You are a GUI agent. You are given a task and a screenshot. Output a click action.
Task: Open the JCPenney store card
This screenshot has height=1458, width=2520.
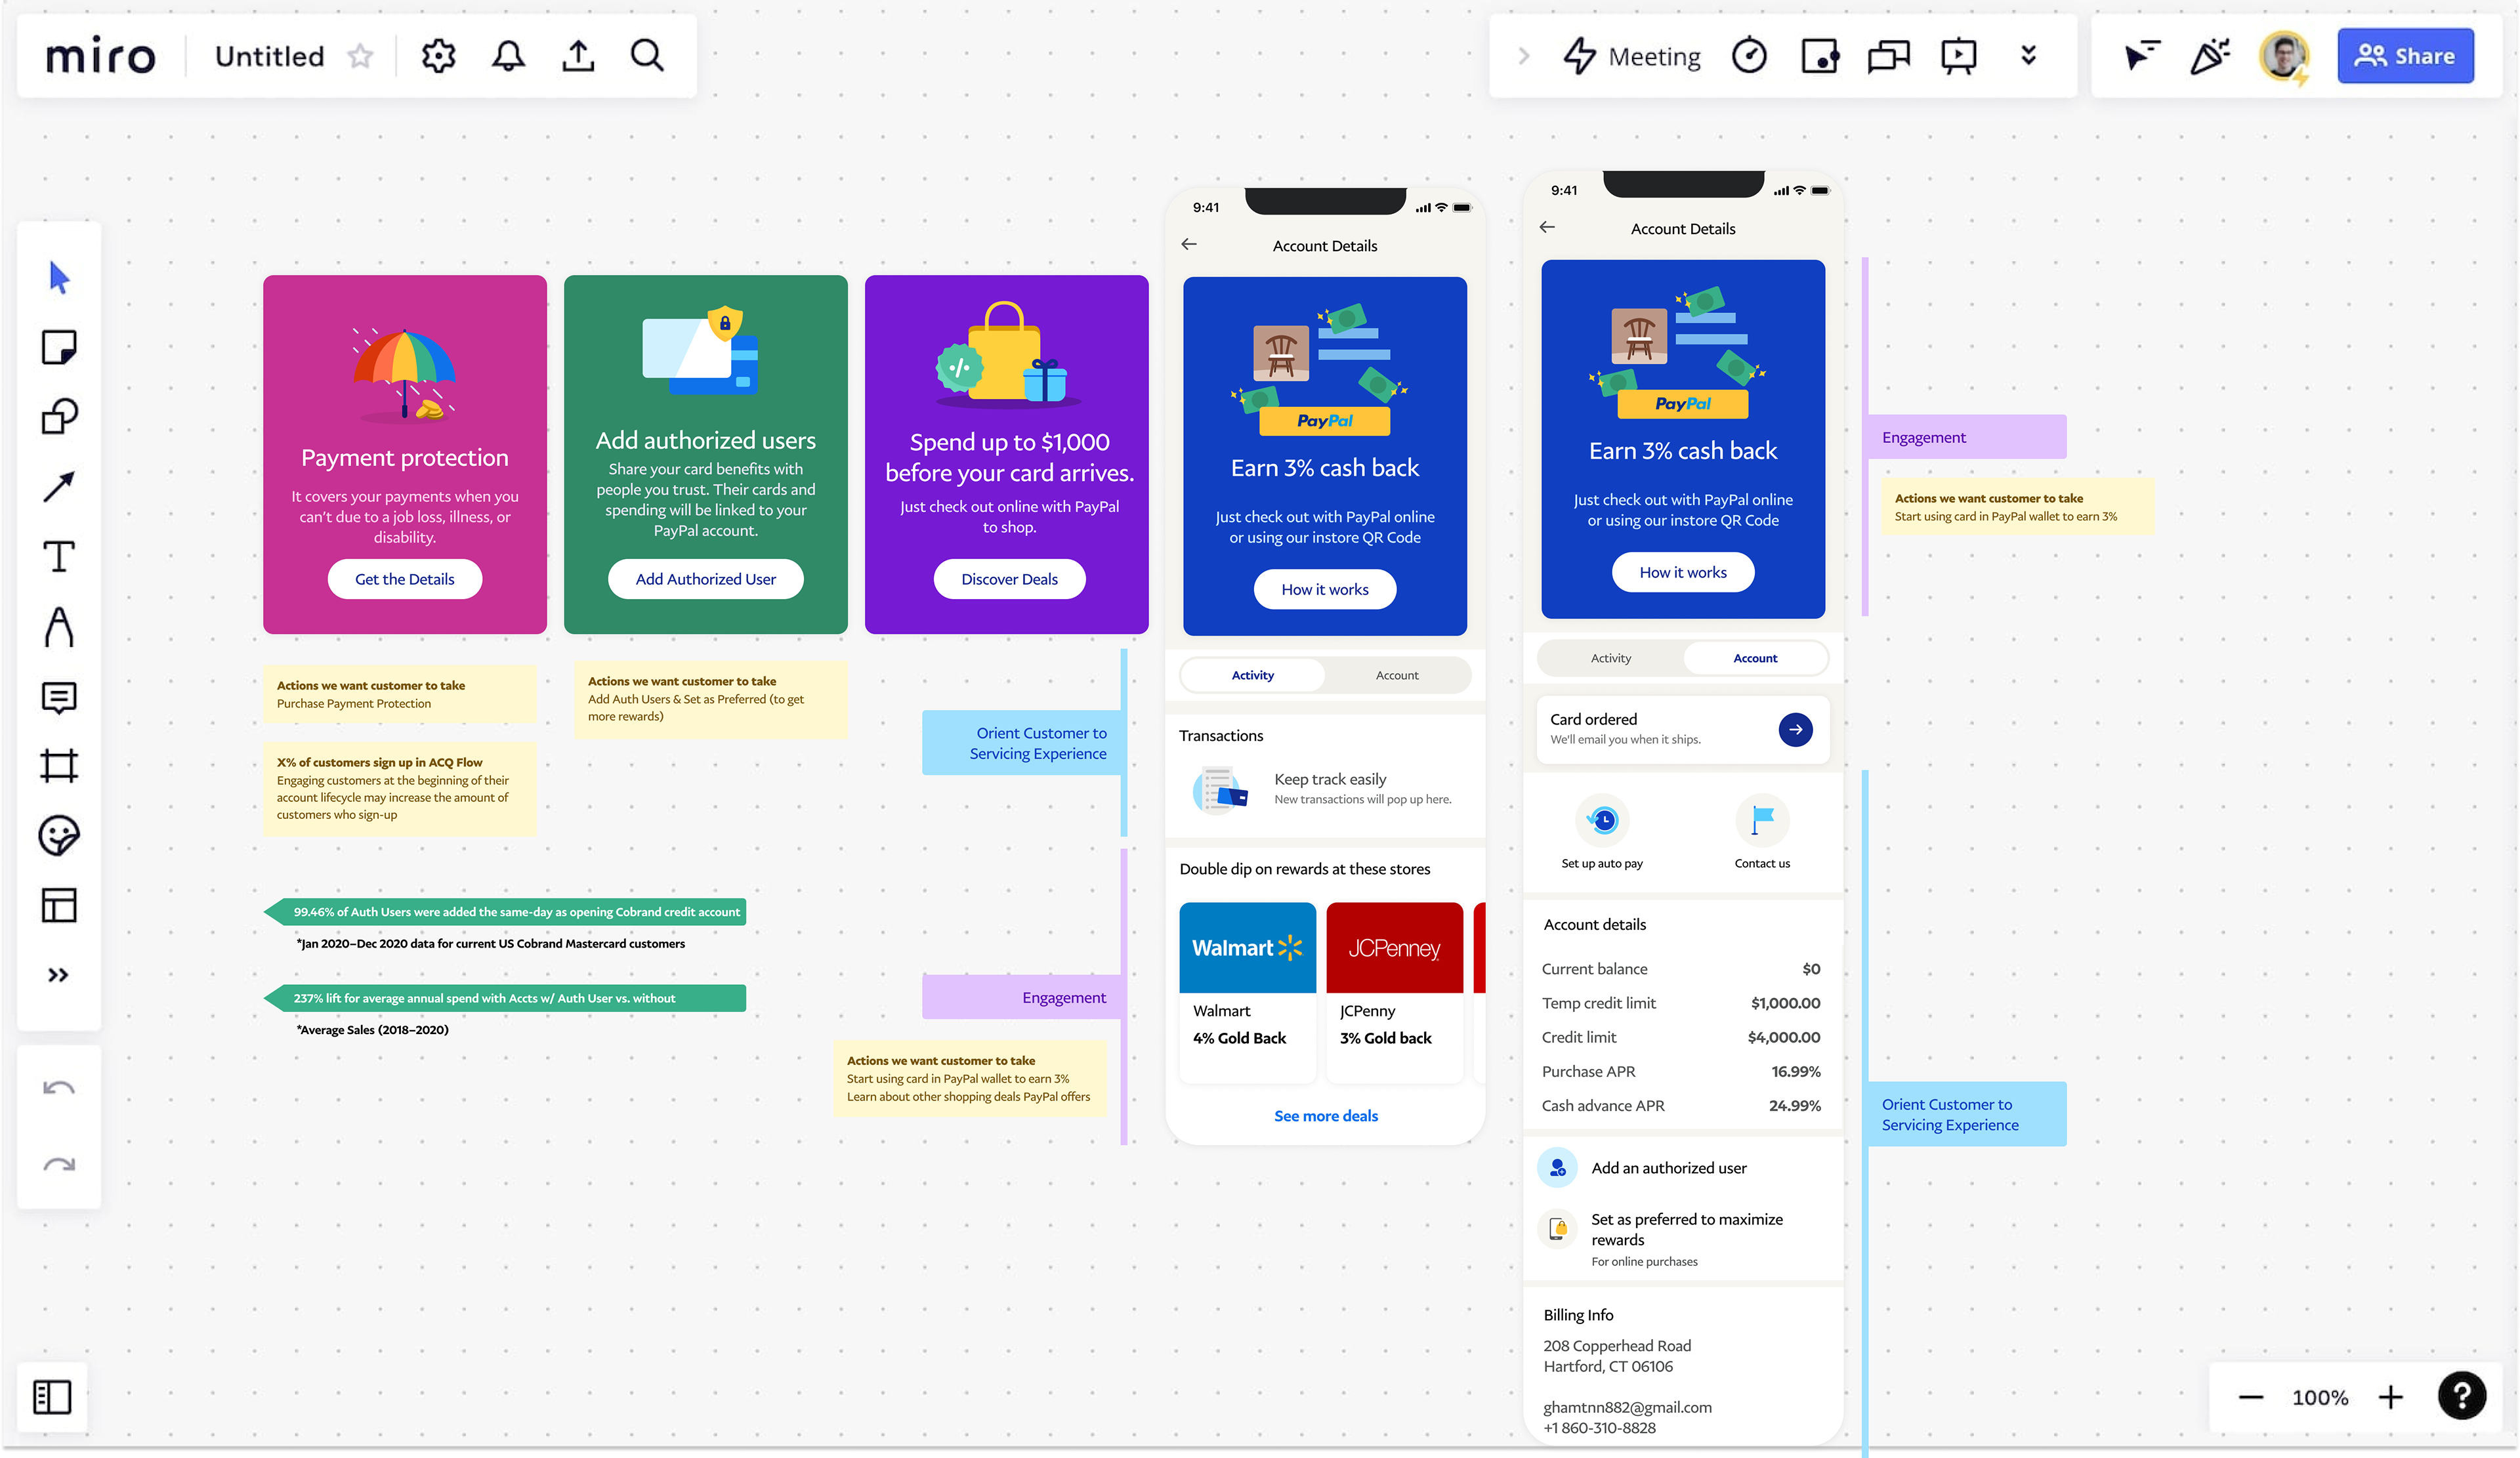click(x=1394, y=992)
